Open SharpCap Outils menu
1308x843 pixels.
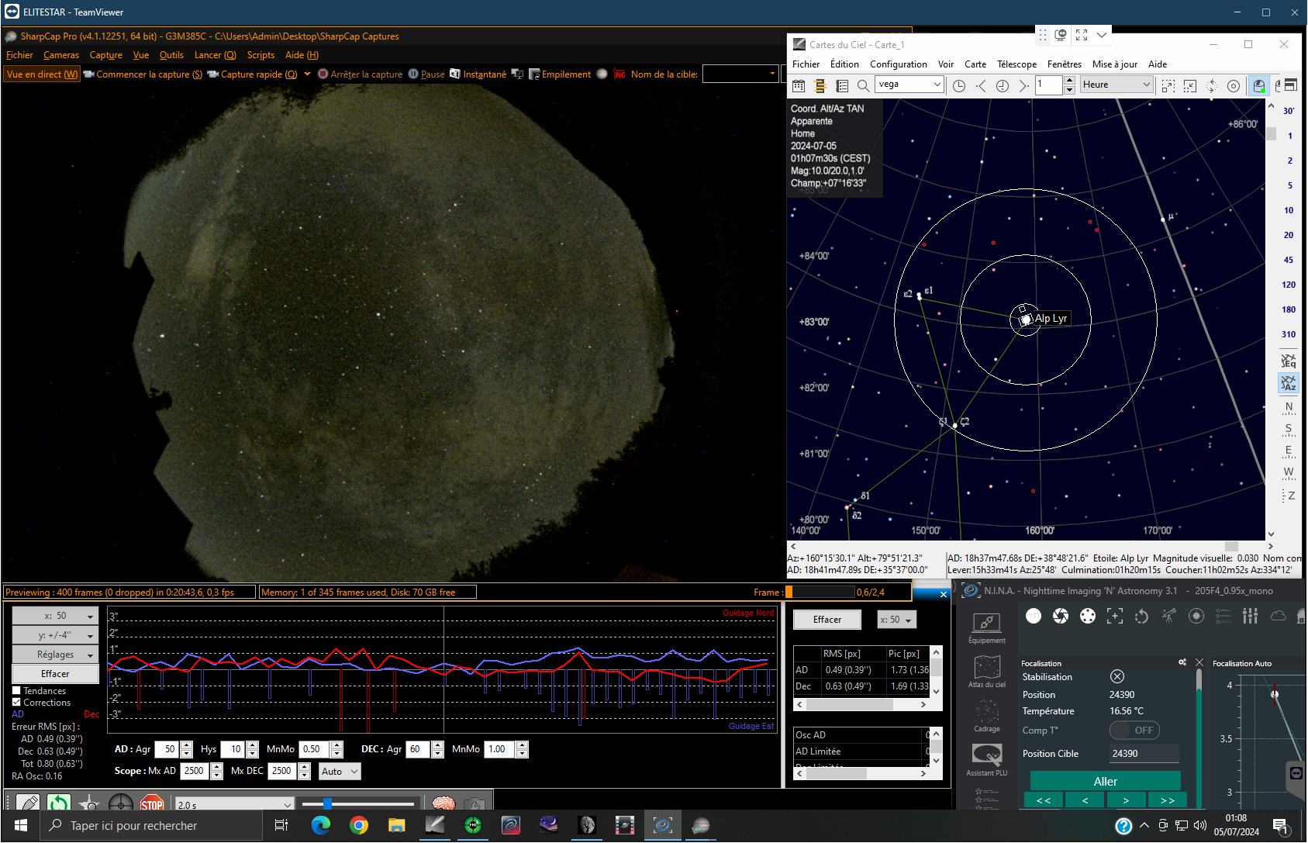(x=171, y=55)
